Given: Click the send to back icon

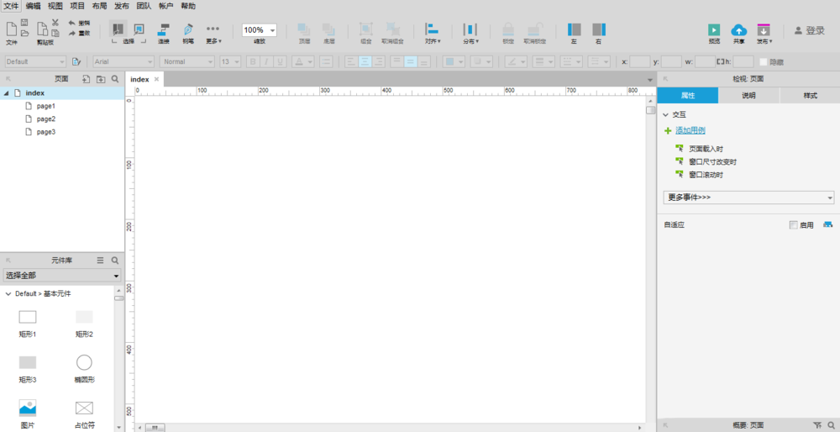Looking at the screenshot, I should click(328, 29).
